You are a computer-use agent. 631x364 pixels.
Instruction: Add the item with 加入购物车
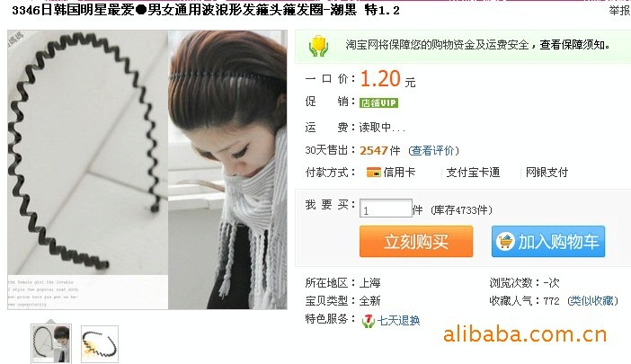click(x=548, y=242)
